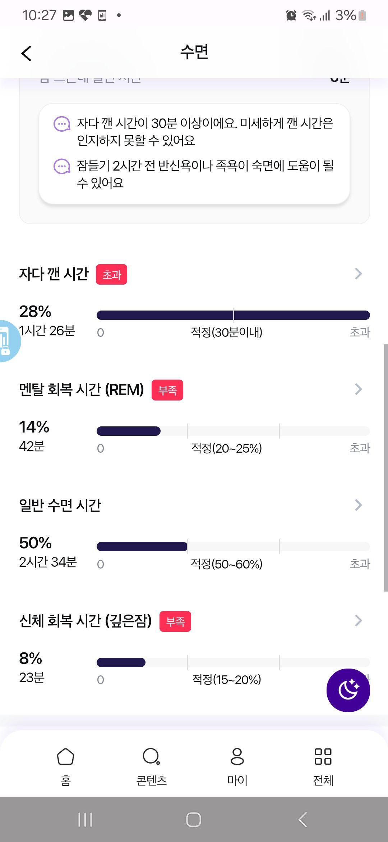Expand 일반 수면 시간 details chevron

(358, 505)
